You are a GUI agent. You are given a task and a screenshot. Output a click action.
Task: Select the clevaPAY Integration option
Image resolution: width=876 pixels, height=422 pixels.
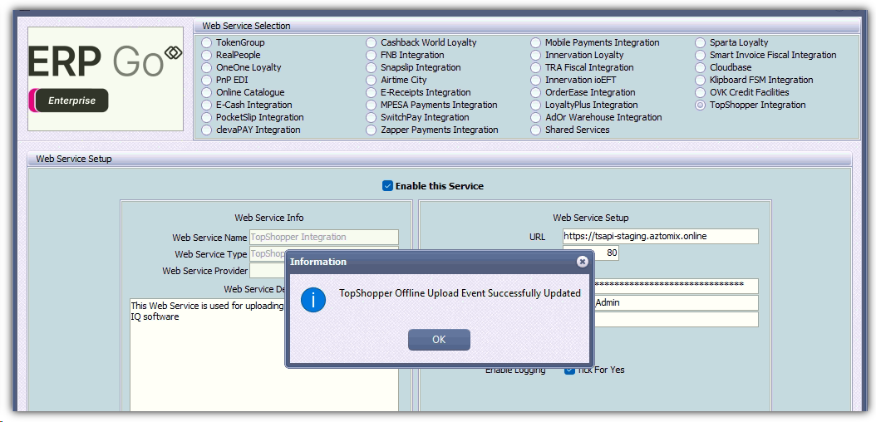(x=206, y=130)
